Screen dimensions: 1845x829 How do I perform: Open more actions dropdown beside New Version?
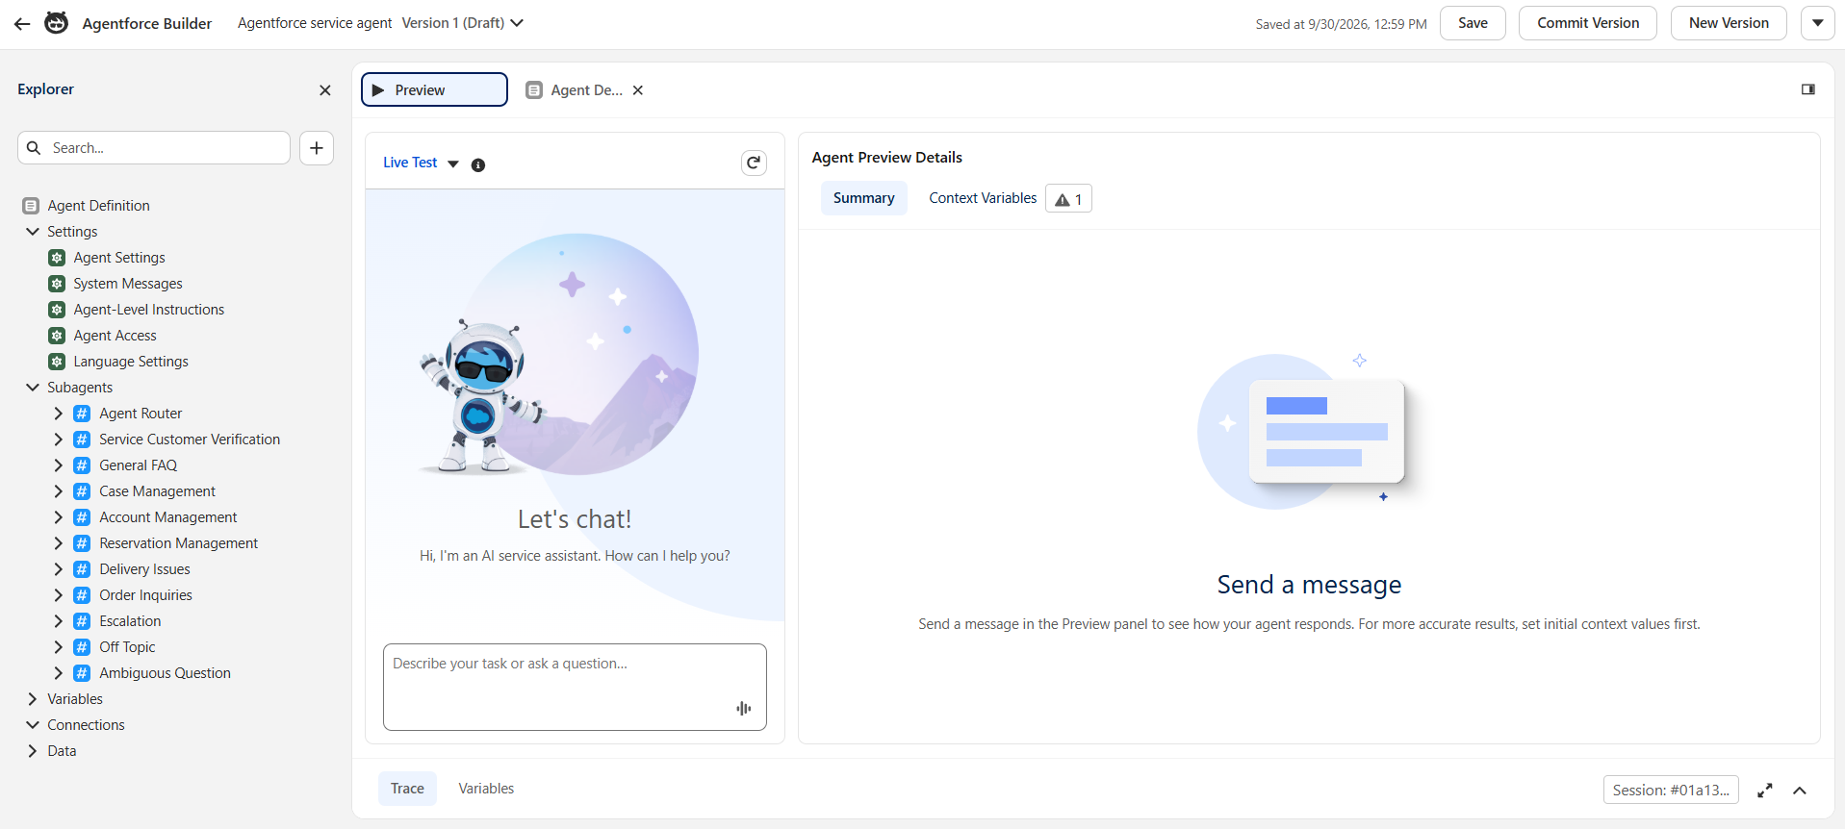click(1818, 23)
